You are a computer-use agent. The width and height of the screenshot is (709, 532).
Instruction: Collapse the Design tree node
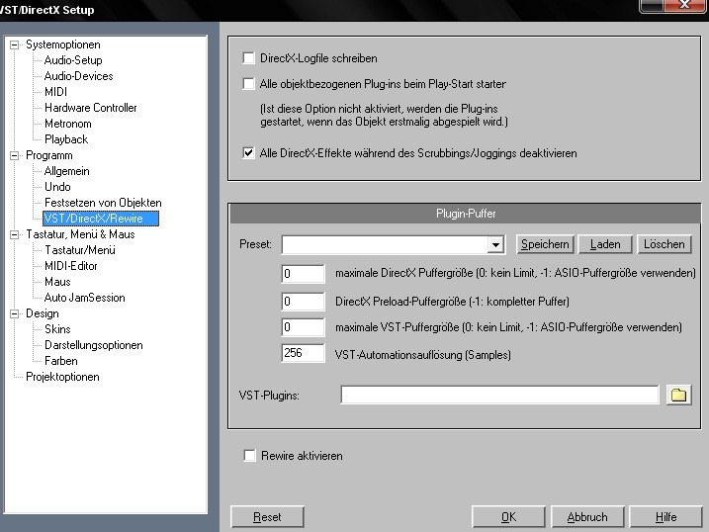pos(15,313)
